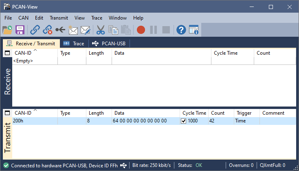Open the Edit menu

(39, 18)
